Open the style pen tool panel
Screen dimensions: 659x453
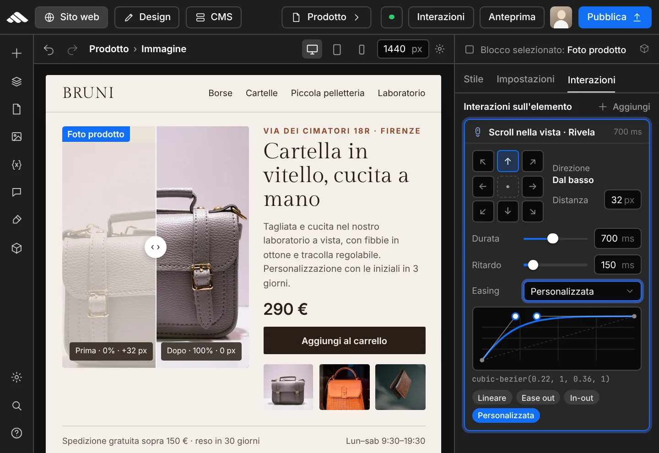[16, 220]
